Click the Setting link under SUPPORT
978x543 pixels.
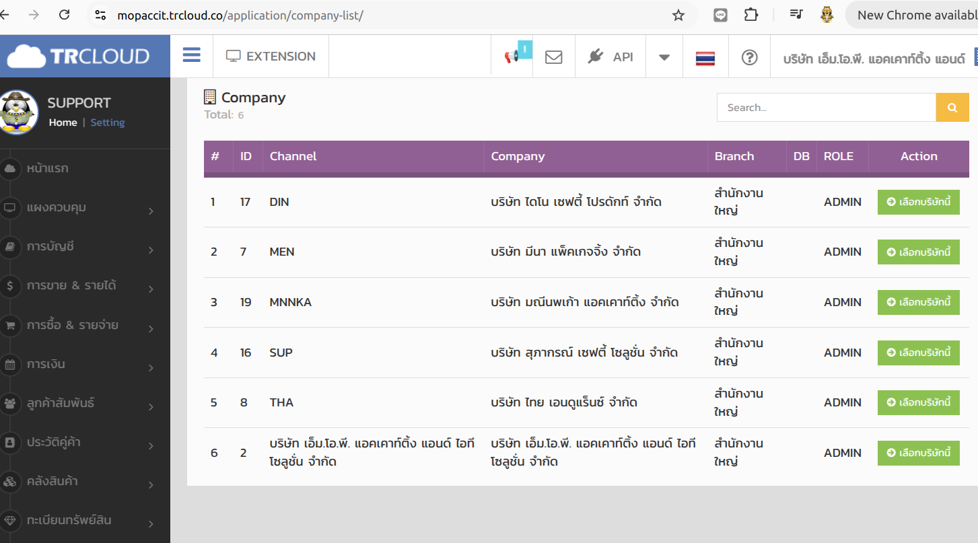click(108, 122)
